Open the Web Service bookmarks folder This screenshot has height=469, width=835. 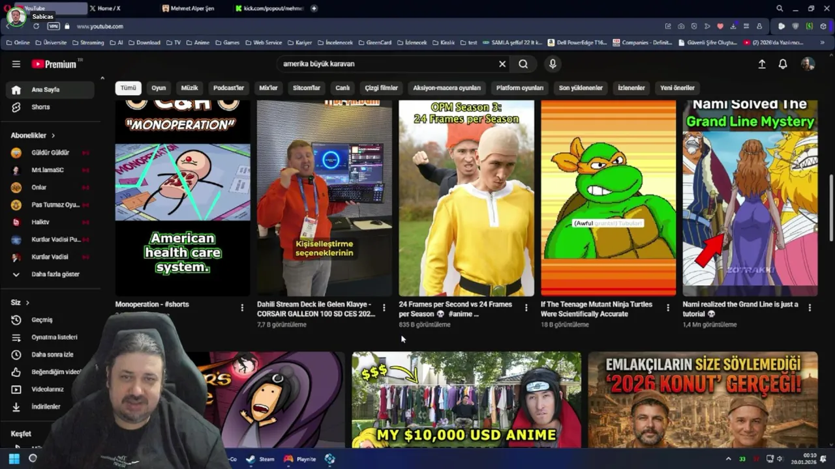click(263, 42)
